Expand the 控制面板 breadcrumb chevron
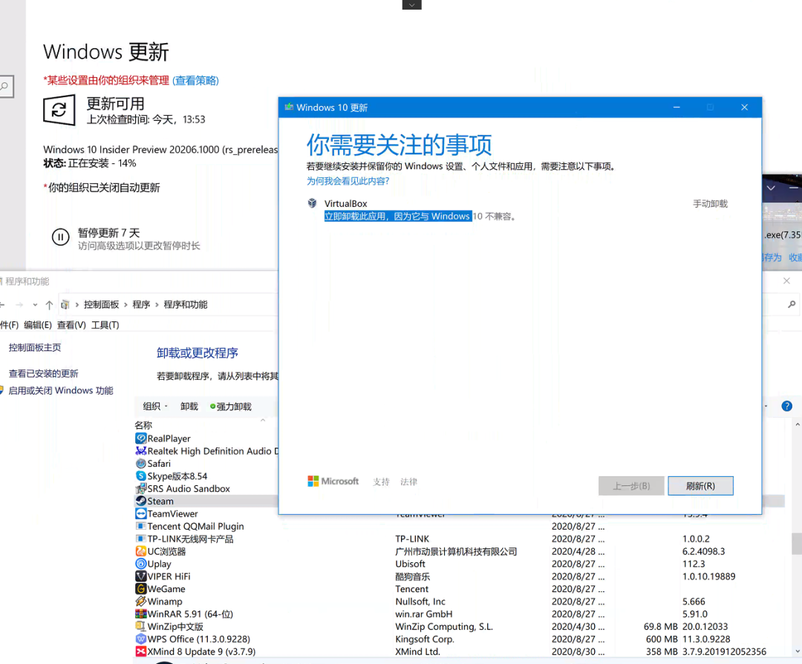The height and width of the screenshot is (664, 802). (x=125, y=305)
